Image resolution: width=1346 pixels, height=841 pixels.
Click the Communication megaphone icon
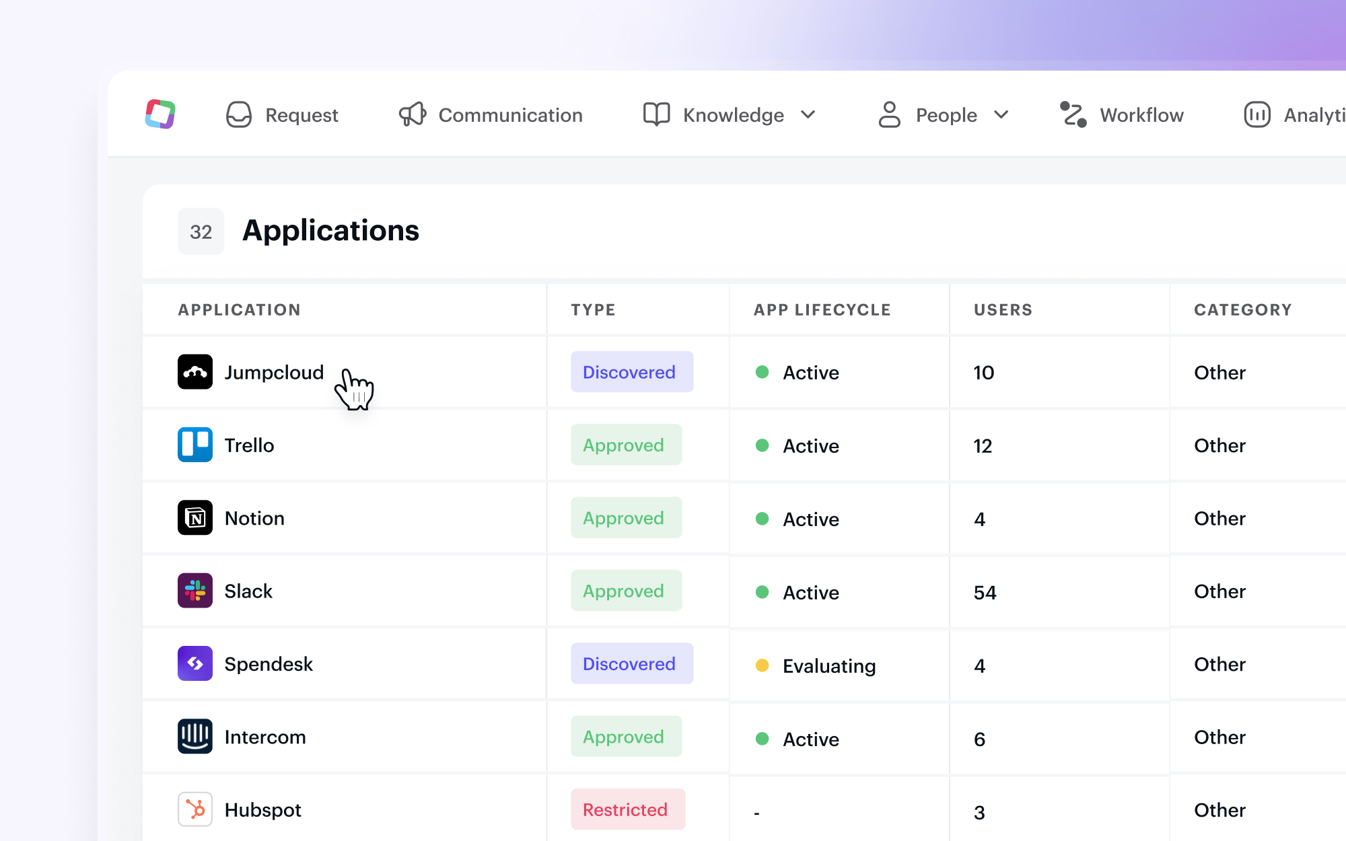click(x=413, y=114)
